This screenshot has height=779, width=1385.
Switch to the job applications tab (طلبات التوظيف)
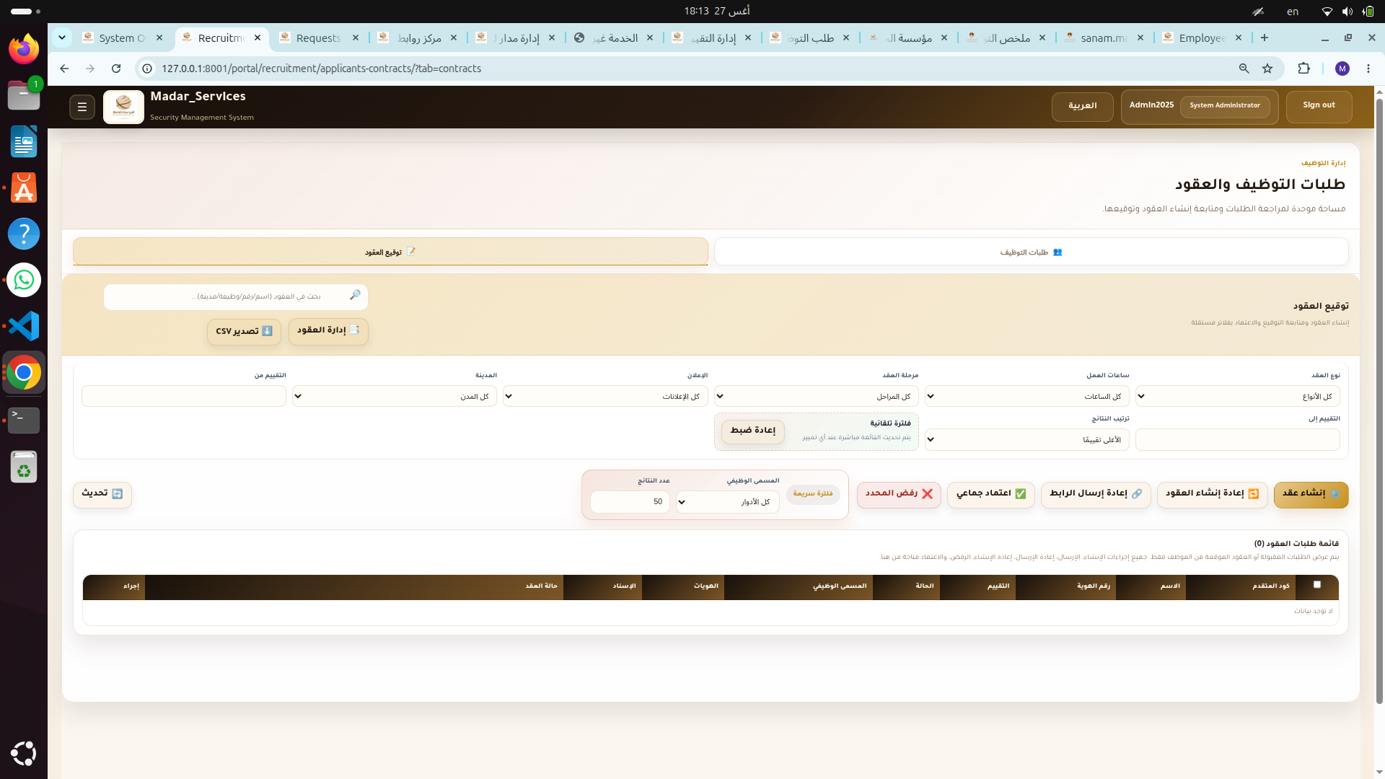click(1031, 252)
